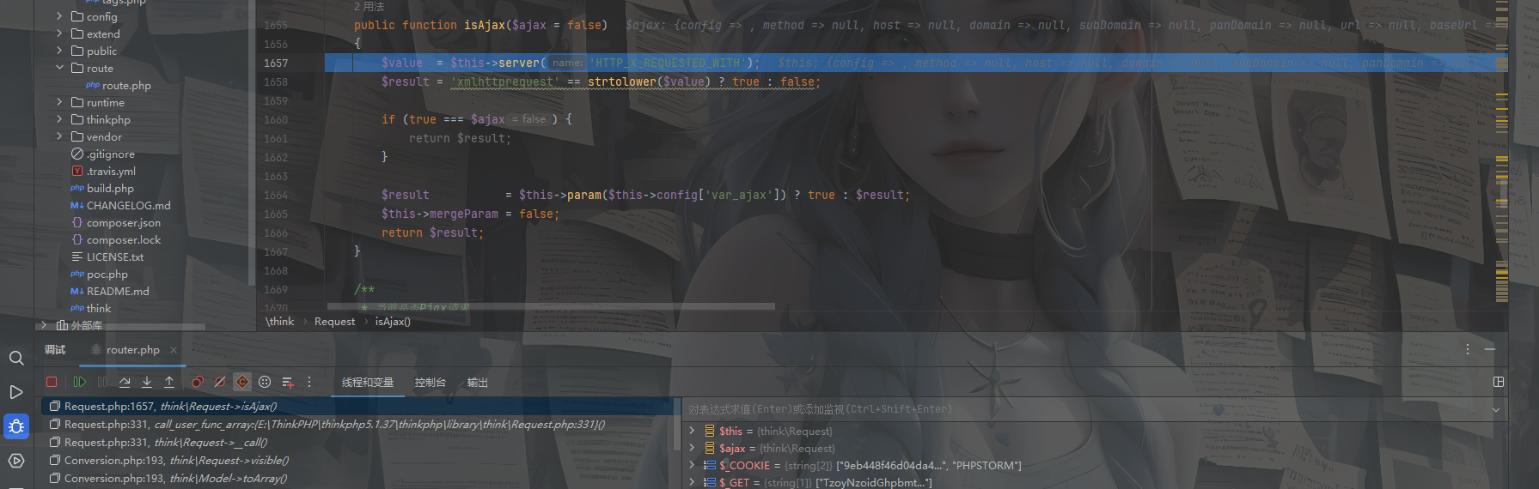Image resolution: width=1539 pixels, height=489 pixels.
Task: Open poc.php from project tree
Action: coord(107,275)
